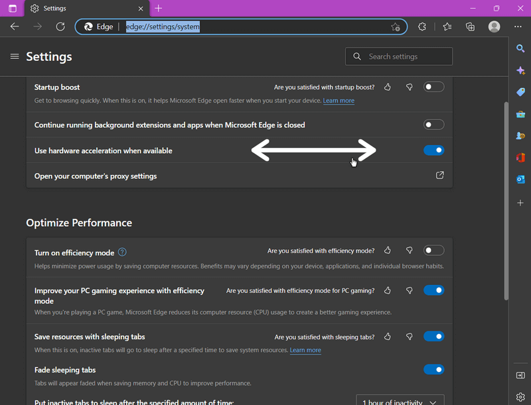Image resolution: width=531 pixels, height=405 pixels.
Task: Add this page to favorites star
Action: (x=395, y=27)
